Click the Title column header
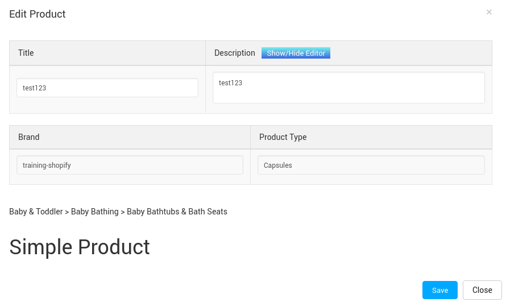Screen dimensions: 506x302 click(26, 53)
